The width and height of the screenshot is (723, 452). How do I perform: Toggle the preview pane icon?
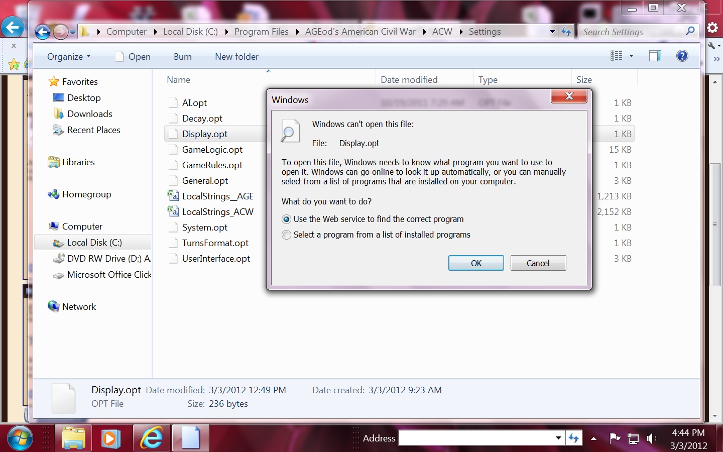655,56
